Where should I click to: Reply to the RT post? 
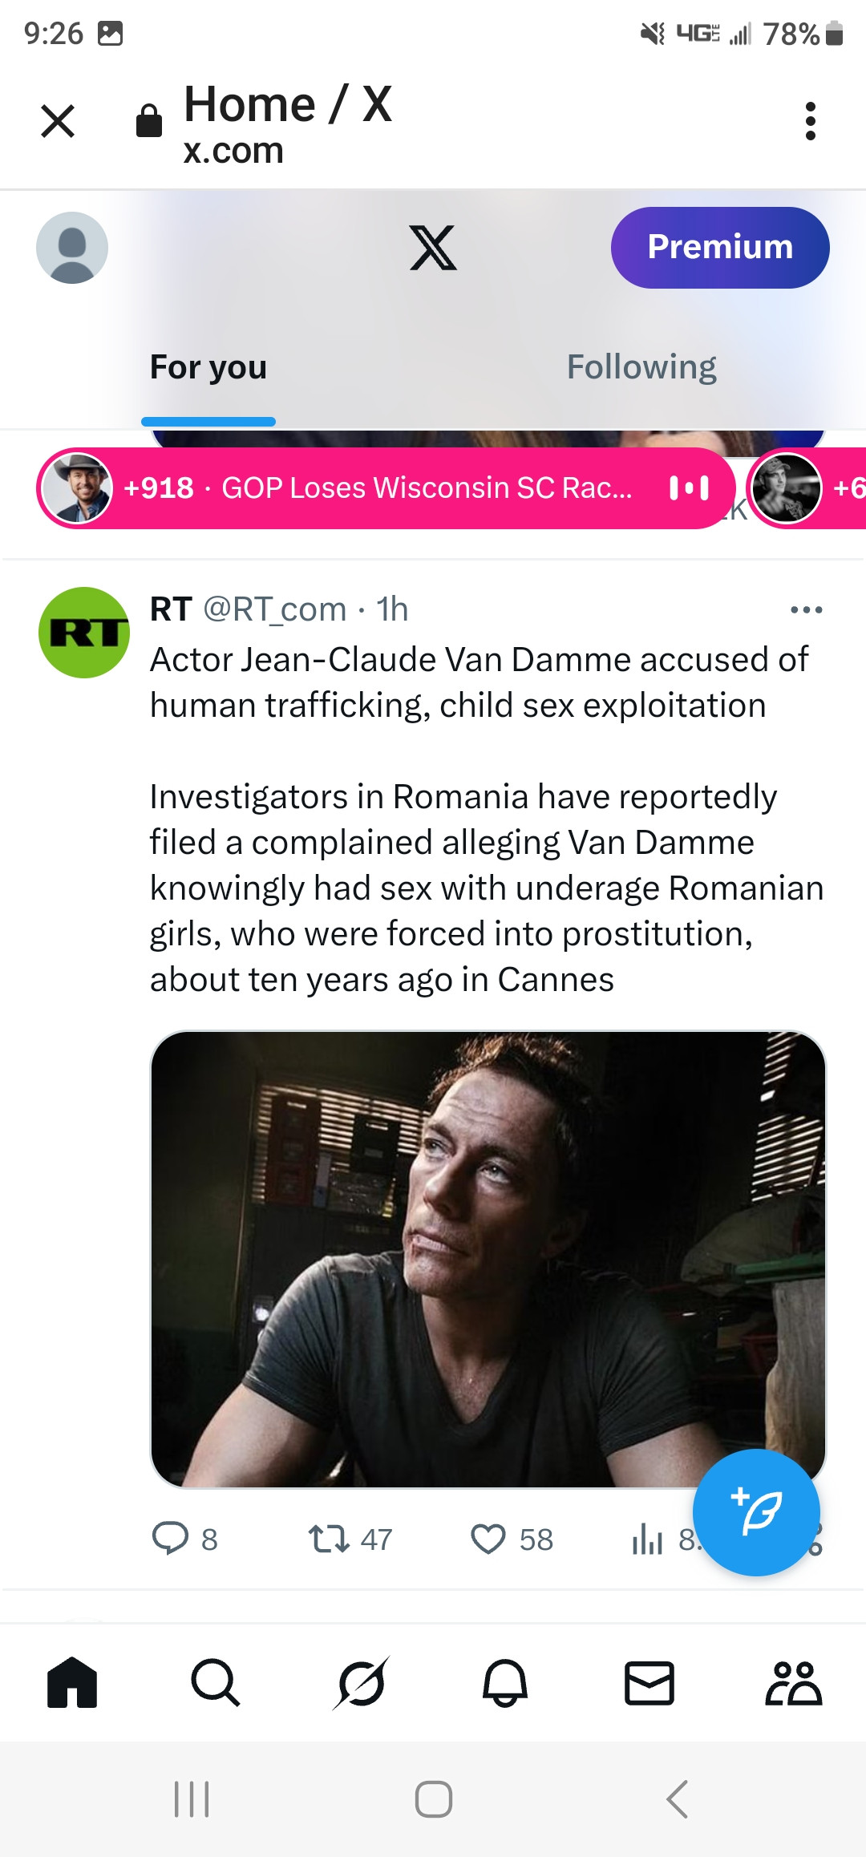pyautogui.click(x=170, y=1539)
